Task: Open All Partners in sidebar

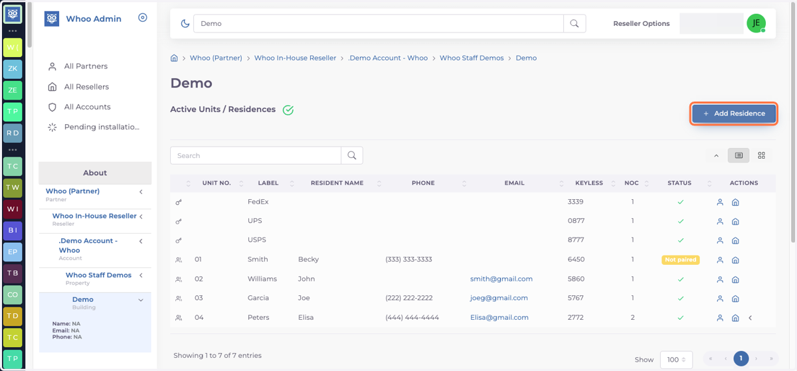Action: (x=86, y=66)
